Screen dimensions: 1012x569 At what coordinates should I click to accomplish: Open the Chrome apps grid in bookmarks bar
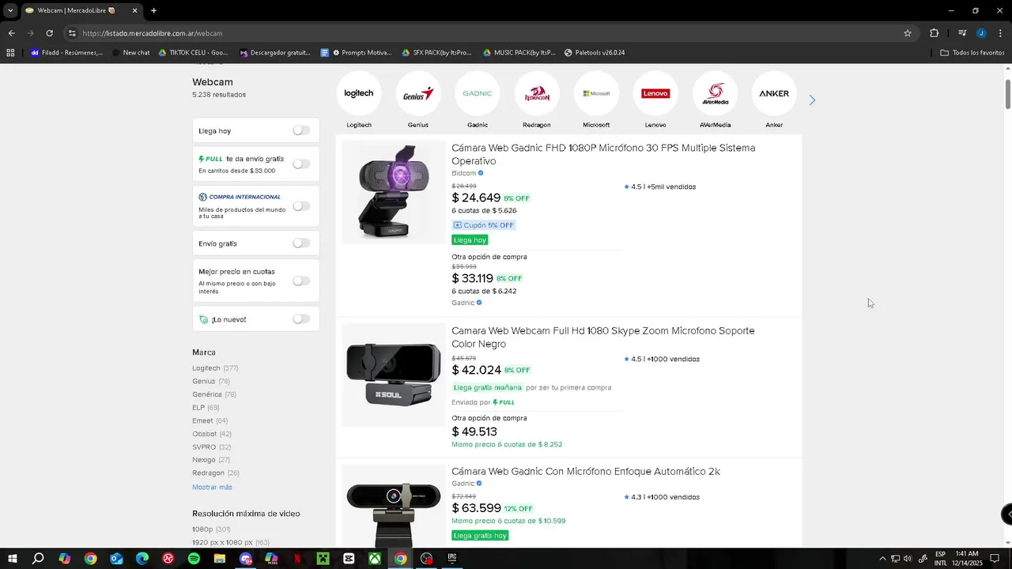[10, 53]
